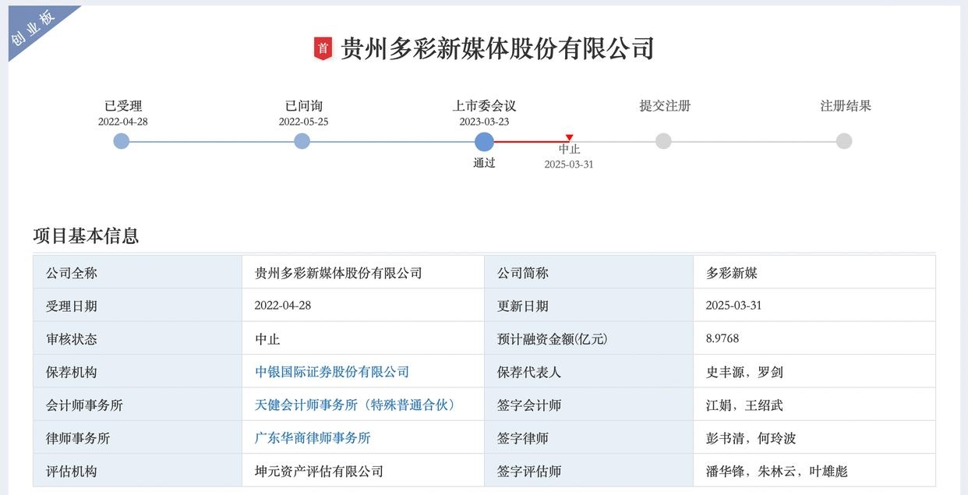Click the 保荐代表人 field label
Viewport: 968px width, 495px height.
[x=529, y=372]
